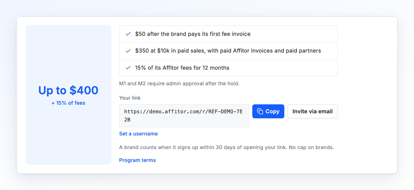Click checkmark beside $50 first fee invoice

point(128,34)
